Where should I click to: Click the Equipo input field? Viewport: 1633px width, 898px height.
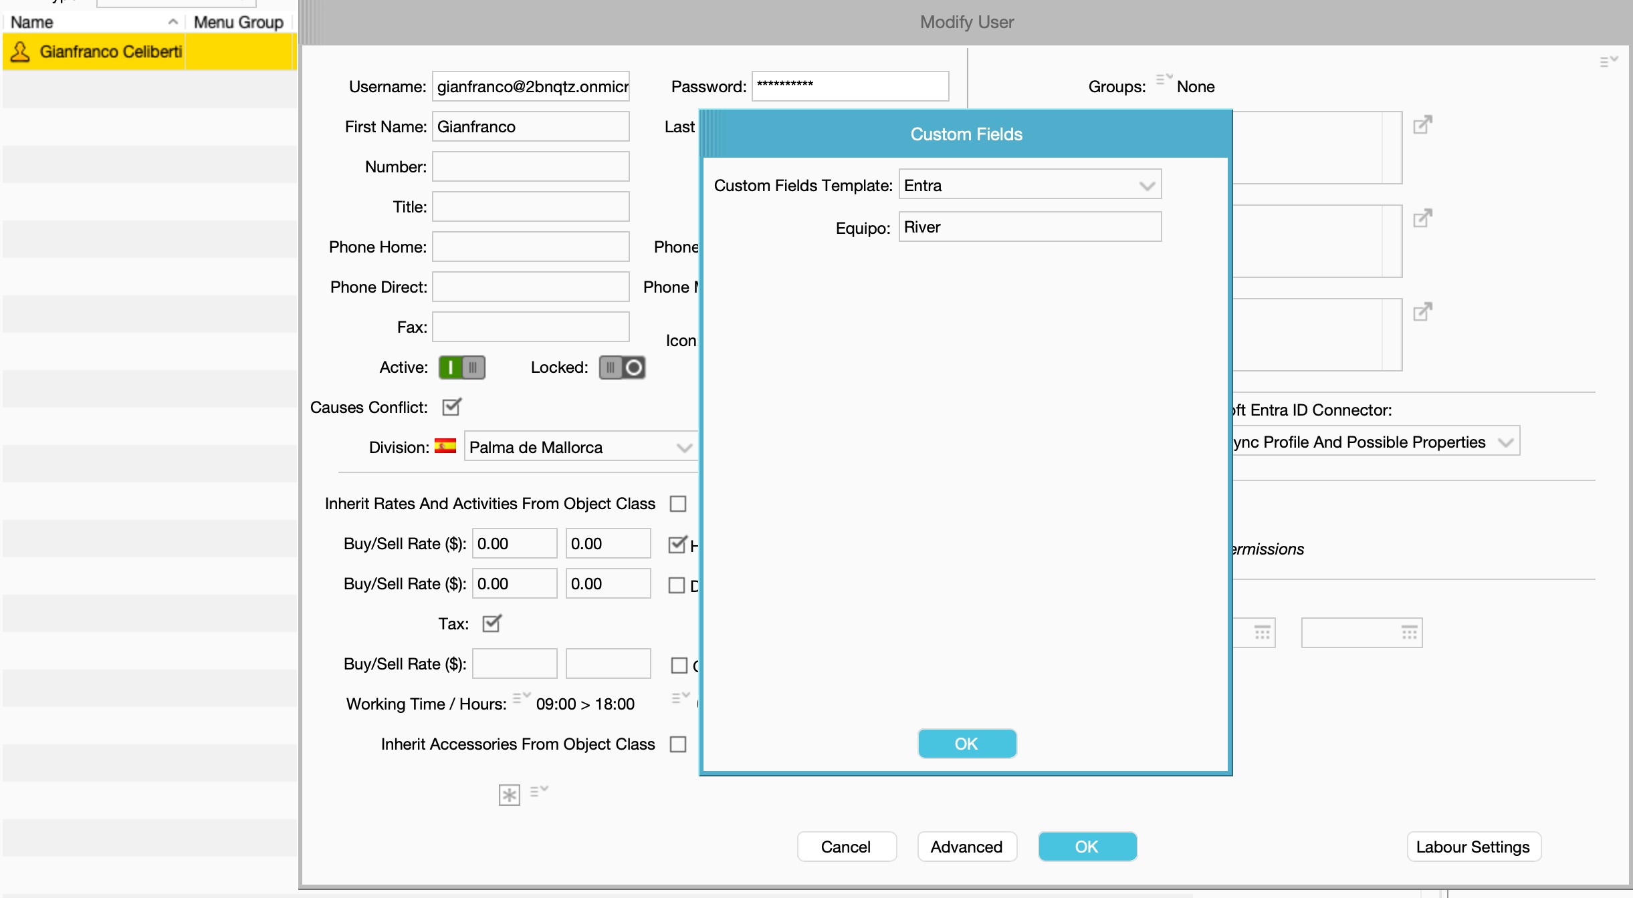coord(1029,227)
